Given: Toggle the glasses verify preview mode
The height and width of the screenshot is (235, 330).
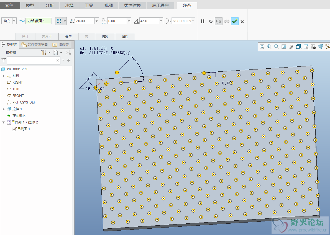Looking at the screenshot, I should [227, 21].
